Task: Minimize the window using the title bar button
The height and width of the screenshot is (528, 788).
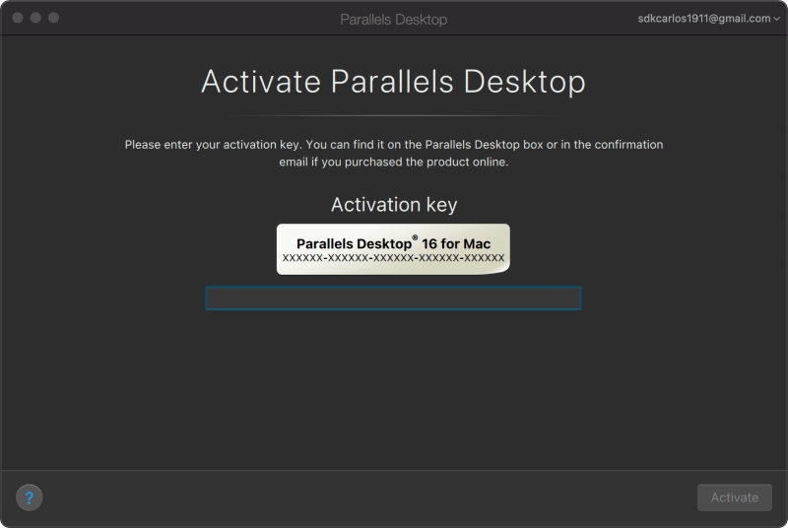Action: click(x=35, y=18)
